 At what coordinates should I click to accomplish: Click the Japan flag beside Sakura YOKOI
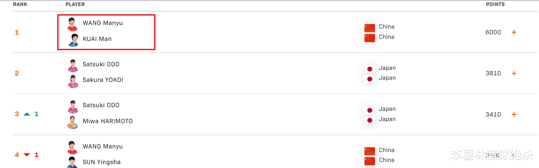click(370, 79)
